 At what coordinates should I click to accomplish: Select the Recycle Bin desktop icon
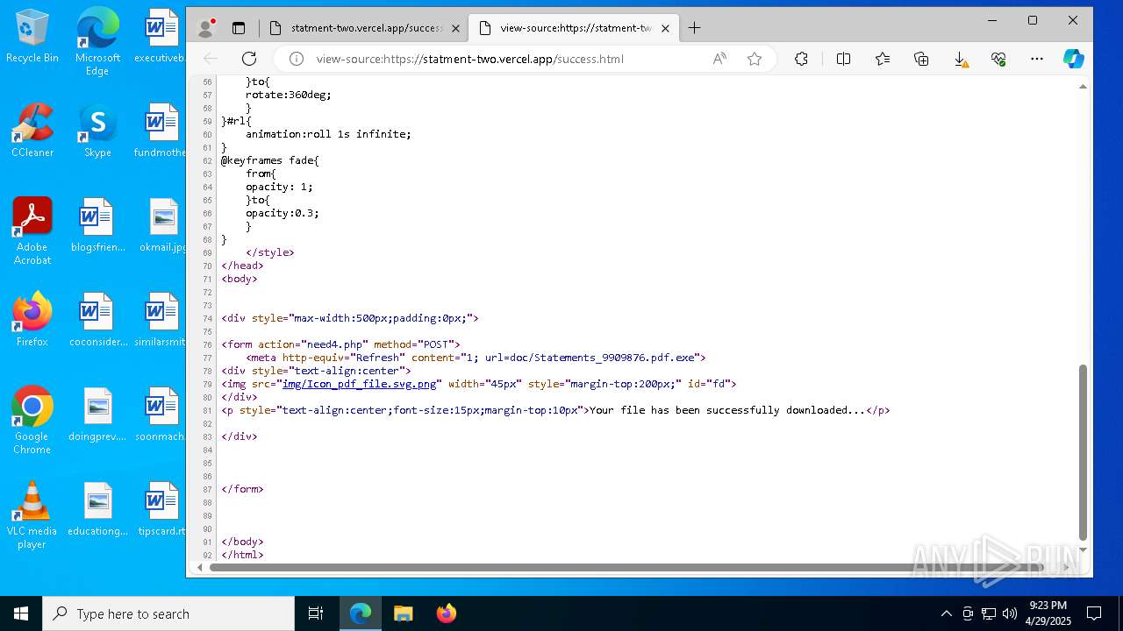tap(32, 37)
